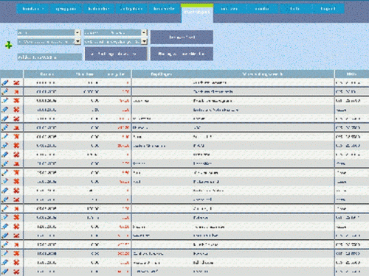Delete the fourth table row entry

click(x=16, y=110)
